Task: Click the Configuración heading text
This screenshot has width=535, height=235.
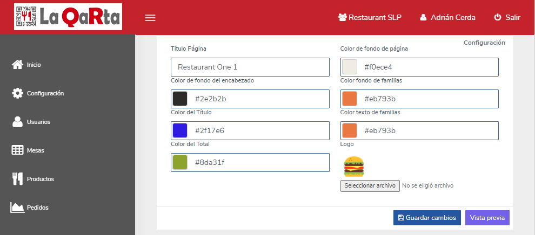Action: pos(484,43)
